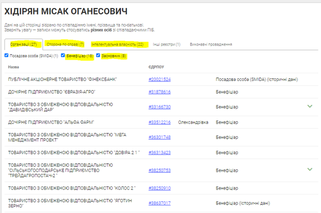Open the Організації tab

(x=23, y=44)
